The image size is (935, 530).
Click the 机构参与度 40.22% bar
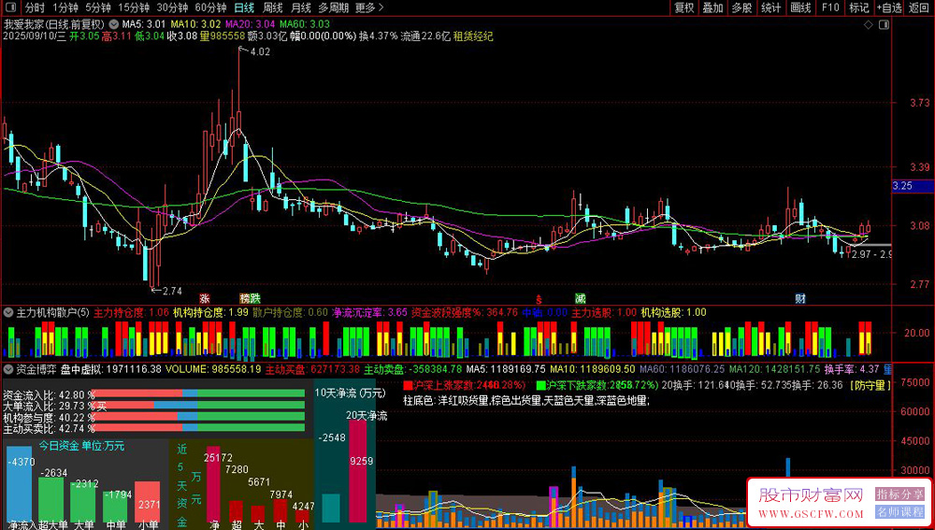(x=200, y=416)
